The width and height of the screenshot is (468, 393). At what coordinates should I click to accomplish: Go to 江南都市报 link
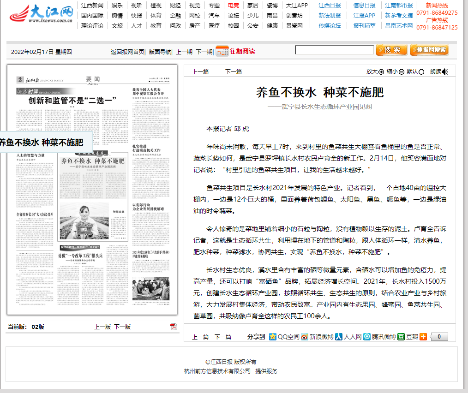point(399,6)
